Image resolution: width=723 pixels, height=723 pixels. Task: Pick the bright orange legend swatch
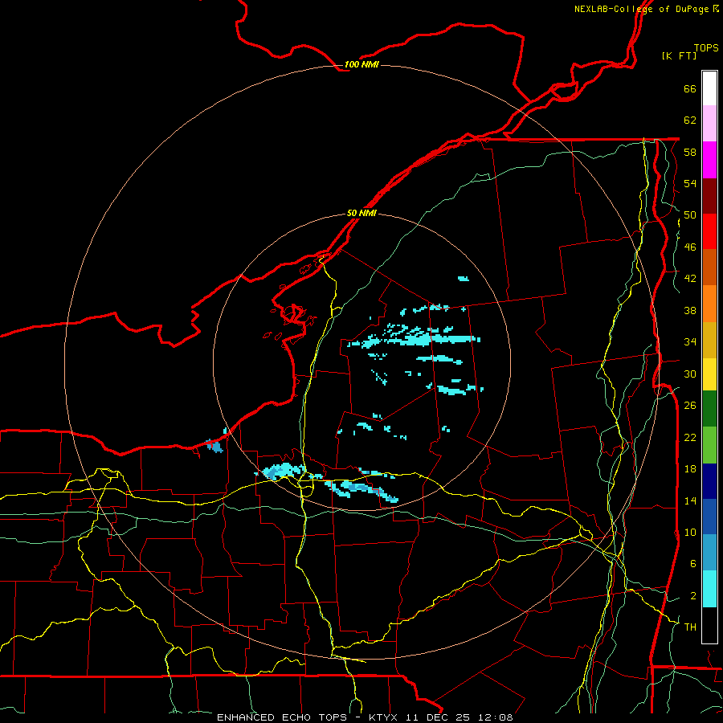709,304
